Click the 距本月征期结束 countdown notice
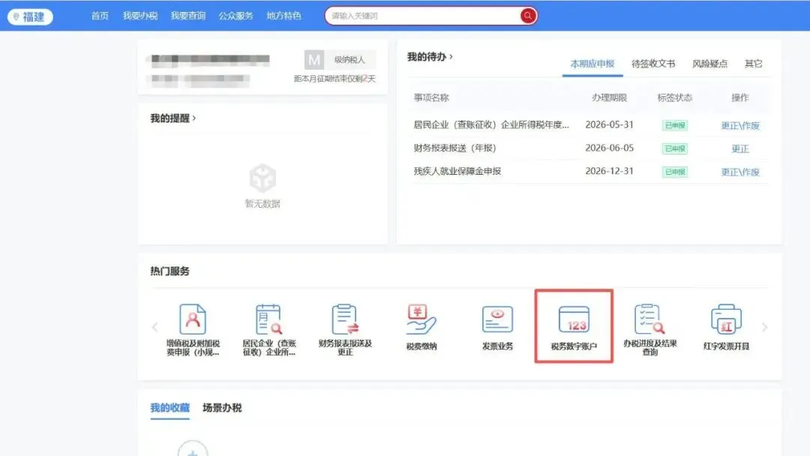The image size is (810, 456). (x=334, y=79)
